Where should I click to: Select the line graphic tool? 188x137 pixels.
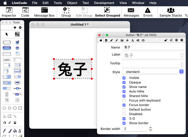point(15,116)
